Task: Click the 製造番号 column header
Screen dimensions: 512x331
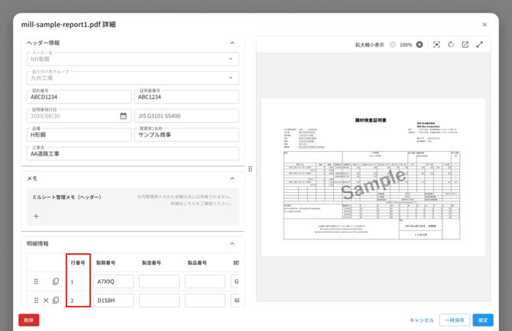Action: point(151,262)
